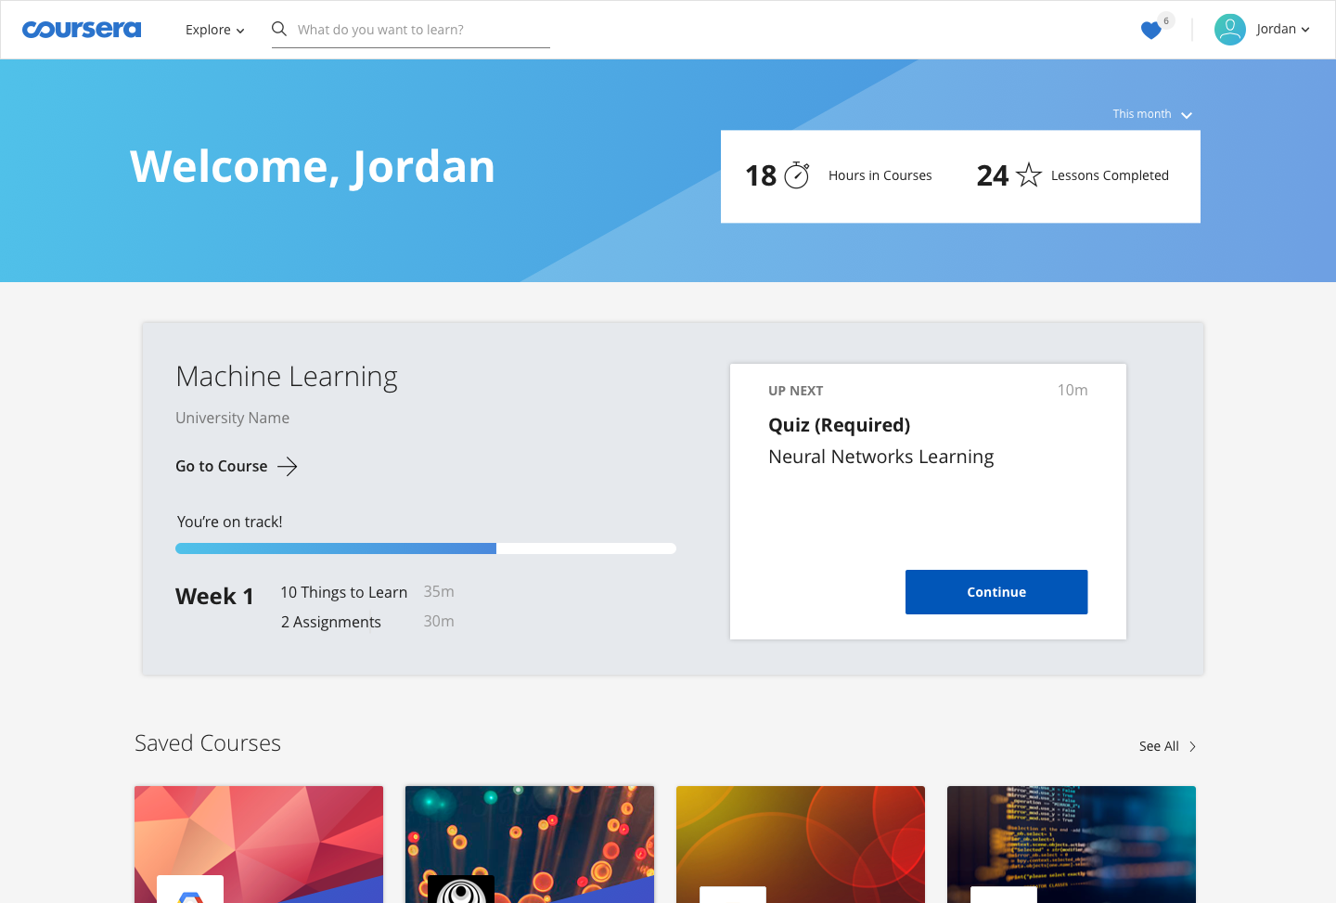Expand the Jordan account menu
The height and width of the screenshot is (903, 1336).
(x=1283, y=30)
